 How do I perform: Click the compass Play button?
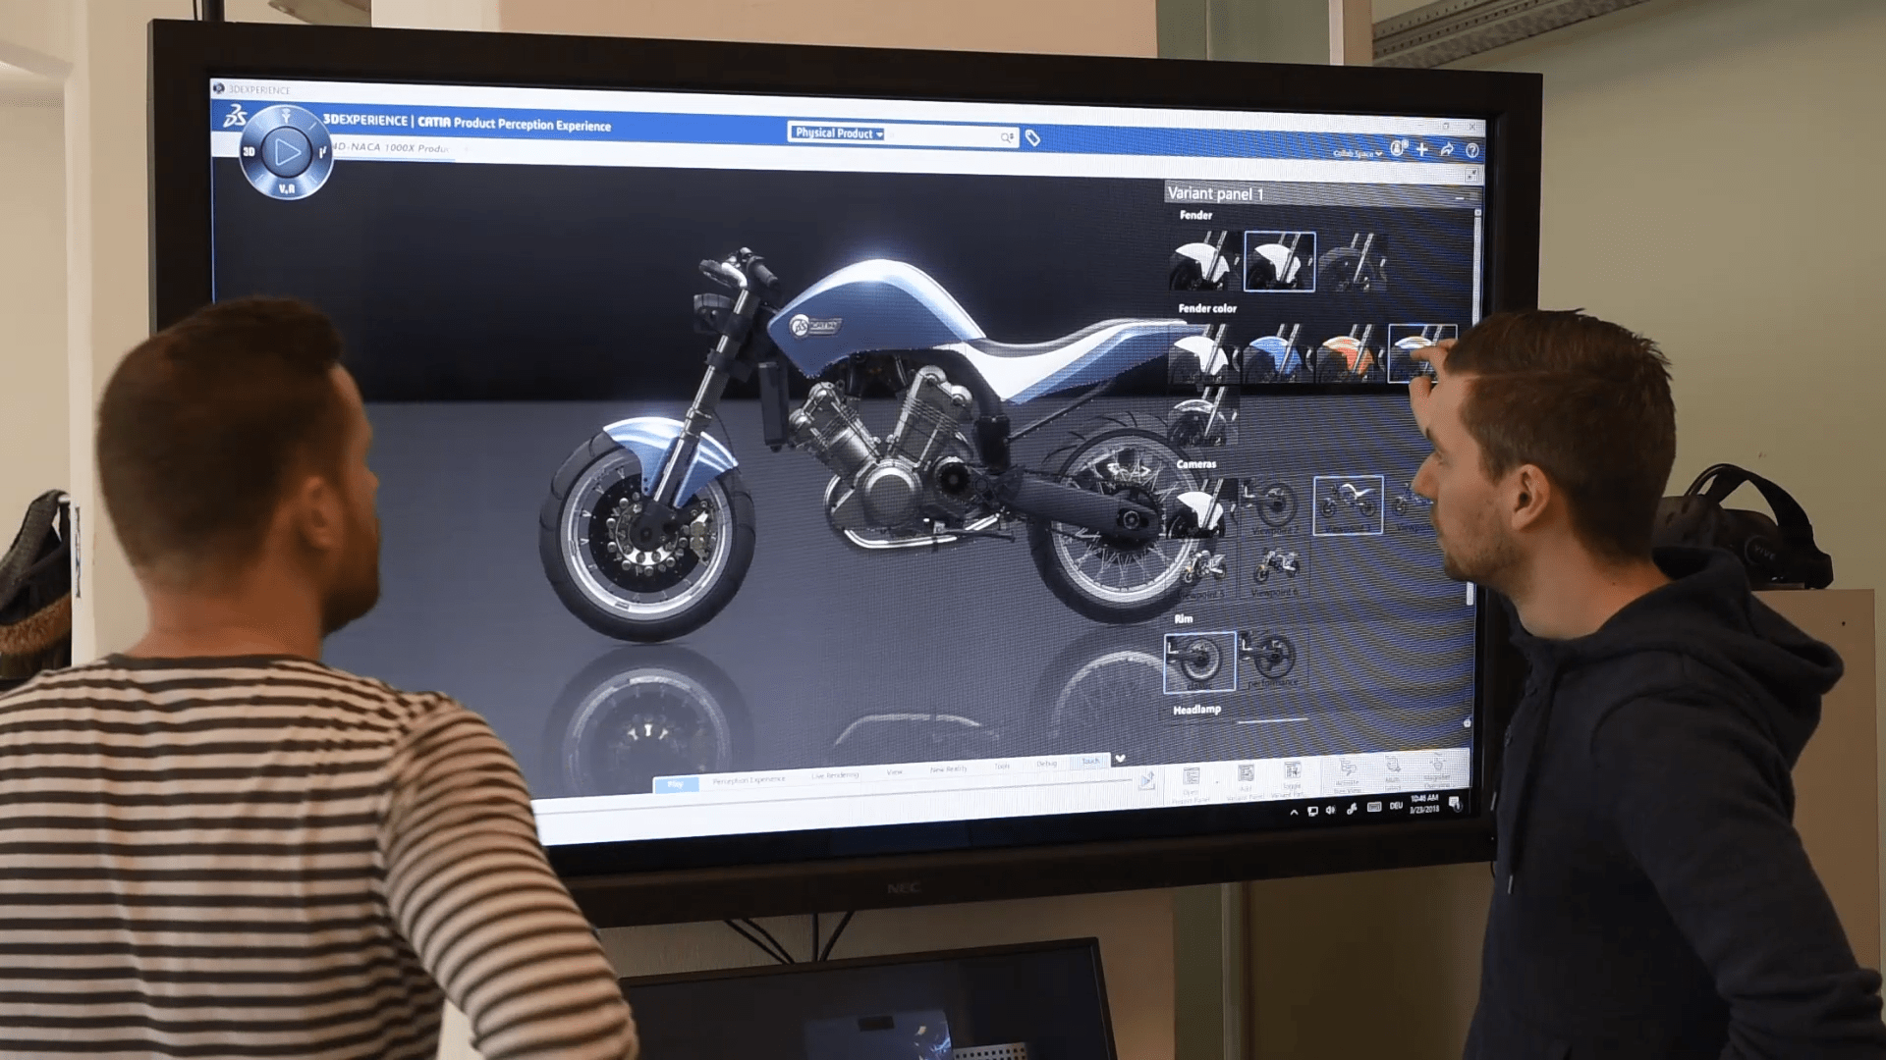coord(287,151)
